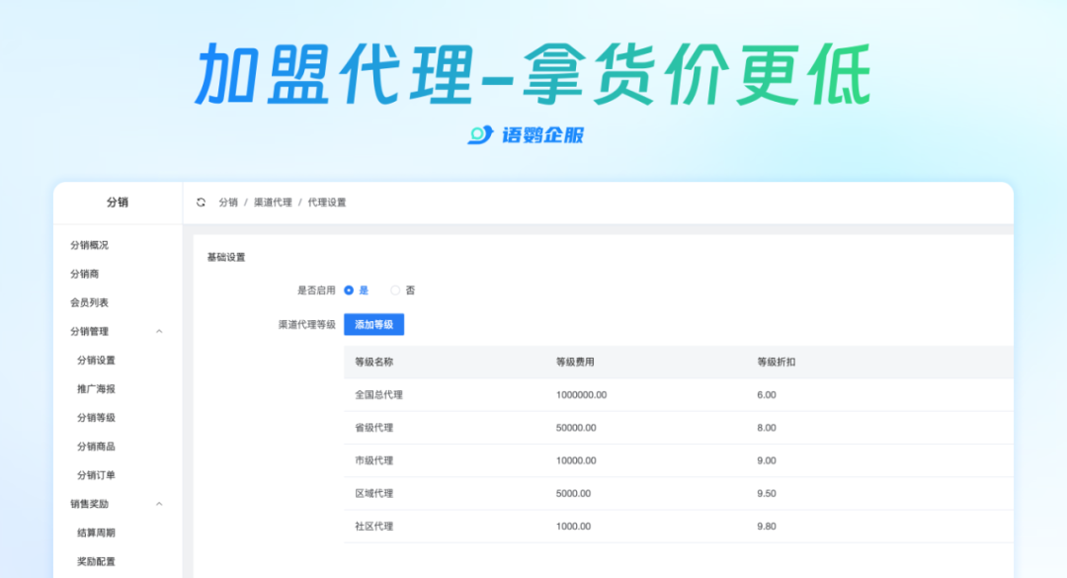Click the 全国总代理 table row
Screen dimensions: 1067x578
click(x=379, y=395)
